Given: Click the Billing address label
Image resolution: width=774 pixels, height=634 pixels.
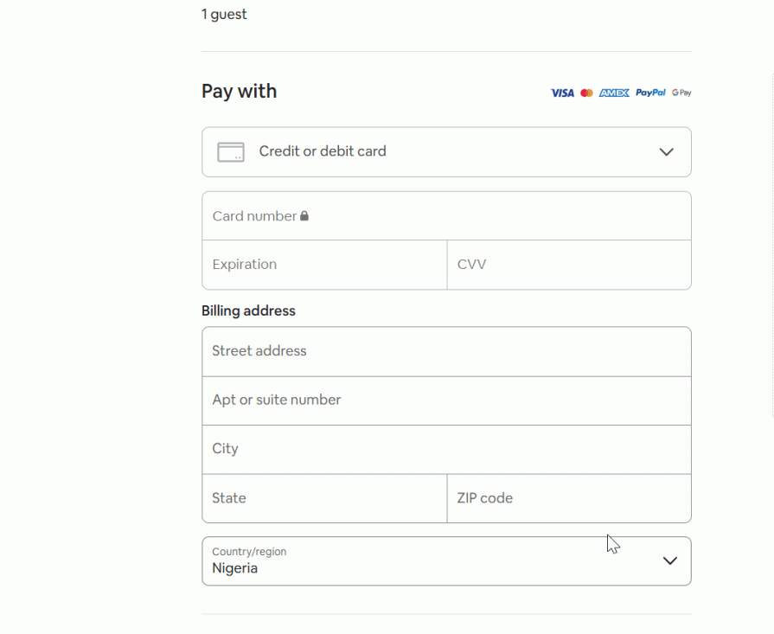Looking at the screenshot, I should (x=248, y=311).
